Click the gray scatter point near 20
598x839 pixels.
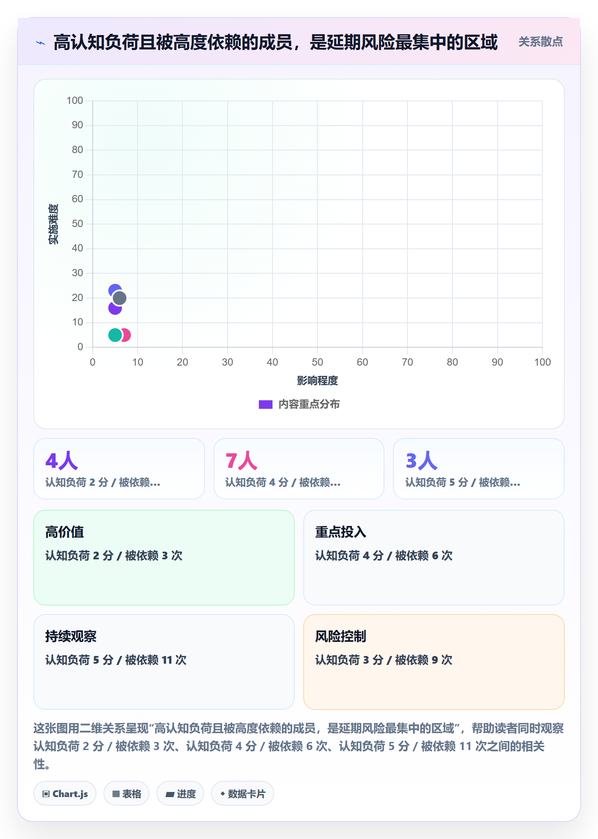[119, 298]
